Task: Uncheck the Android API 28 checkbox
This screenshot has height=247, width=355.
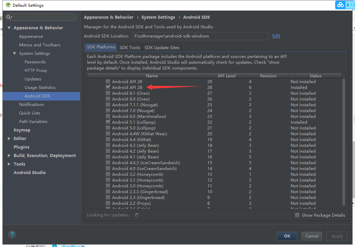Action: click(108, 87)
